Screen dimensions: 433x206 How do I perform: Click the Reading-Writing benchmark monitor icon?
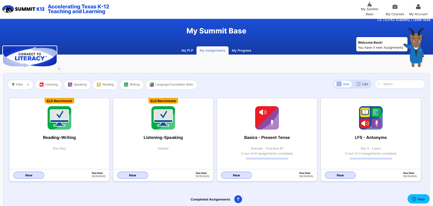[60, 118]
